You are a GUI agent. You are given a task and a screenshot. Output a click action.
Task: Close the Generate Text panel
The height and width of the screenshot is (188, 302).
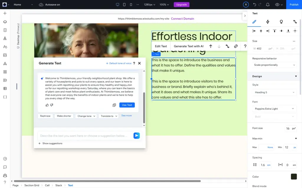[139, 63]
